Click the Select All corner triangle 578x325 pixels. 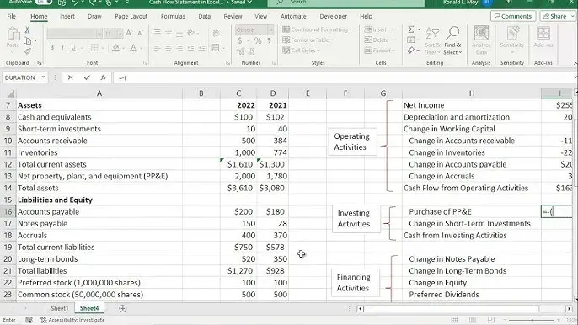(x=11, y=93)
